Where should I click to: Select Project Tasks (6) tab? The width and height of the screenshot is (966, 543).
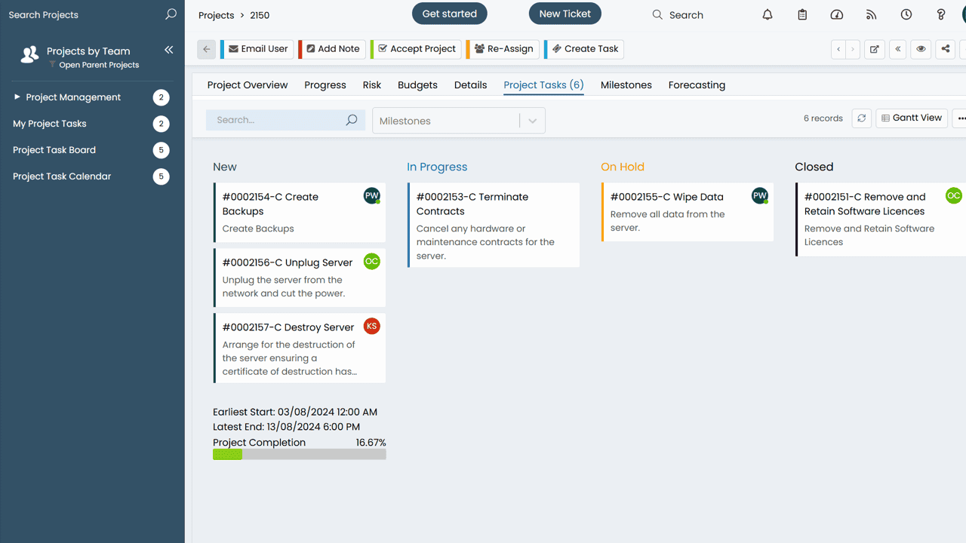(543, 85)
